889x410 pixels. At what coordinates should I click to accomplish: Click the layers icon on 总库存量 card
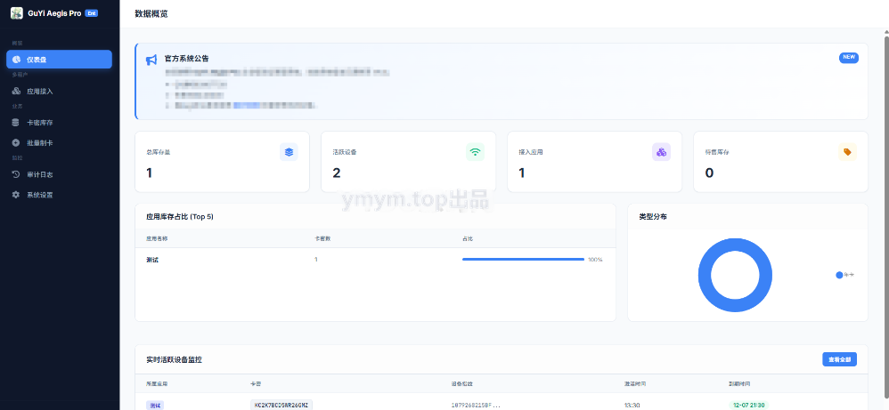click(x=290, y=152)
